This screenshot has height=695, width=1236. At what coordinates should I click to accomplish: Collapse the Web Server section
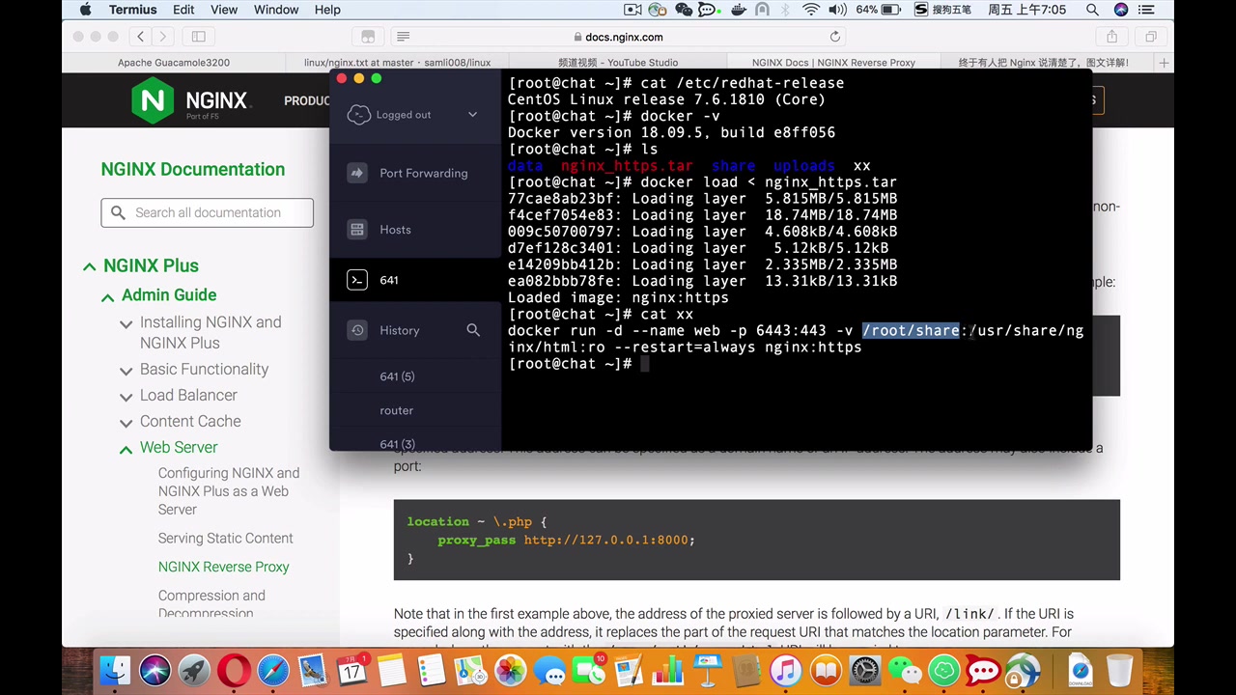126,449
